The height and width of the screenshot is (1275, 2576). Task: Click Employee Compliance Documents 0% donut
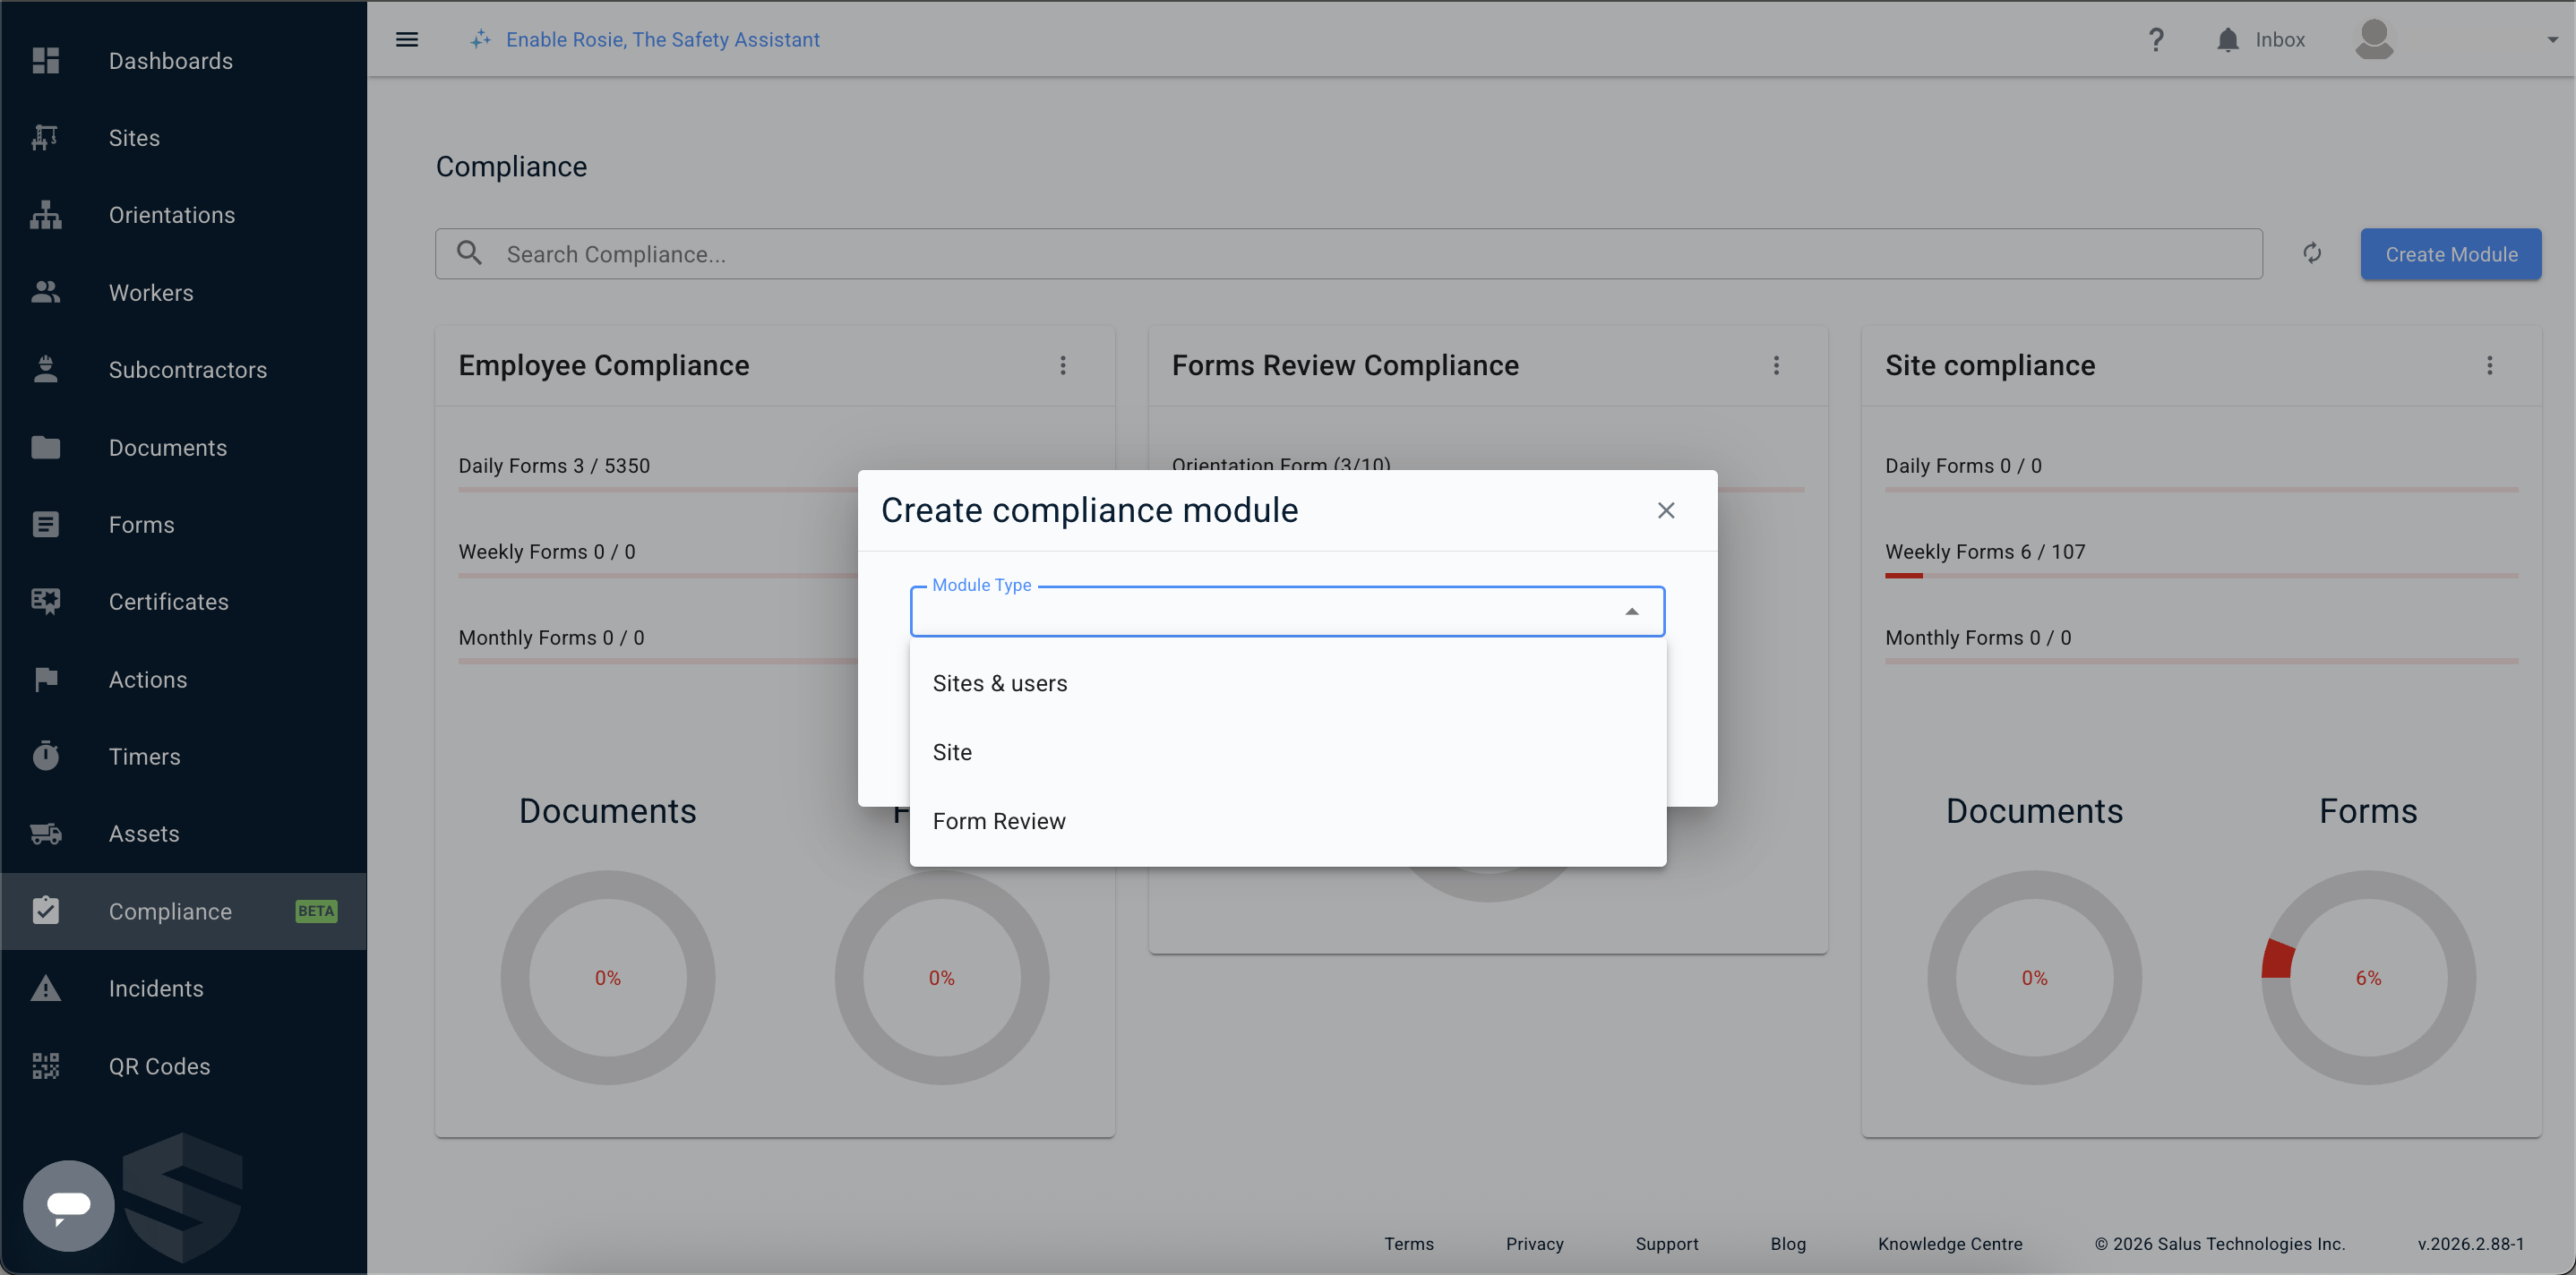(607, 977)
